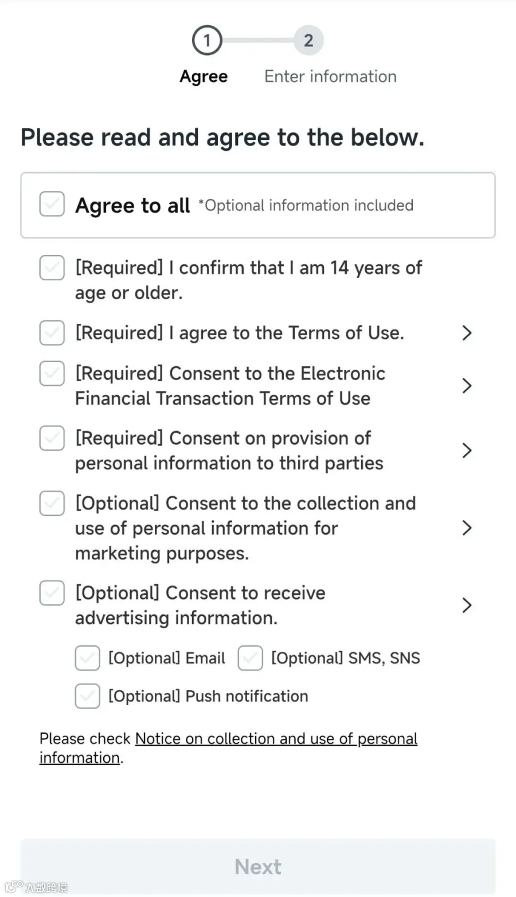Check the third parties information consent box

[x=52, y=438]
